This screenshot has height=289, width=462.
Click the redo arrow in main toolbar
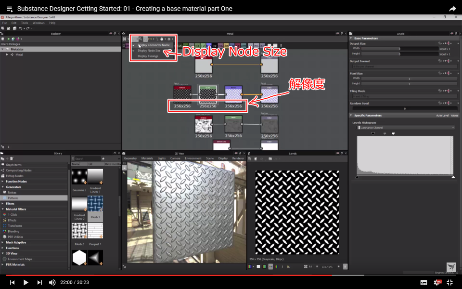[28, 28]
